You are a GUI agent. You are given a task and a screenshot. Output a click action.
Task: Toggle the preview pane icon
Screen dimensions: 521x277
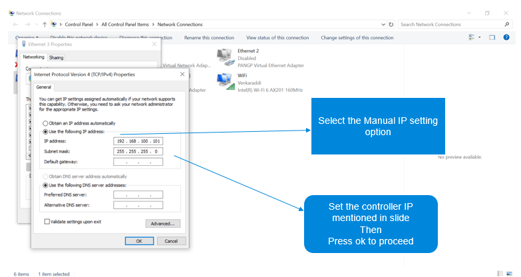pos(492,37)
